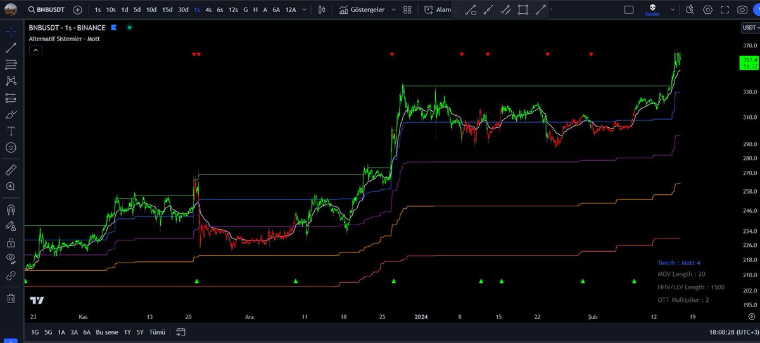Open the patterns drawing tools

coord(11,81)
